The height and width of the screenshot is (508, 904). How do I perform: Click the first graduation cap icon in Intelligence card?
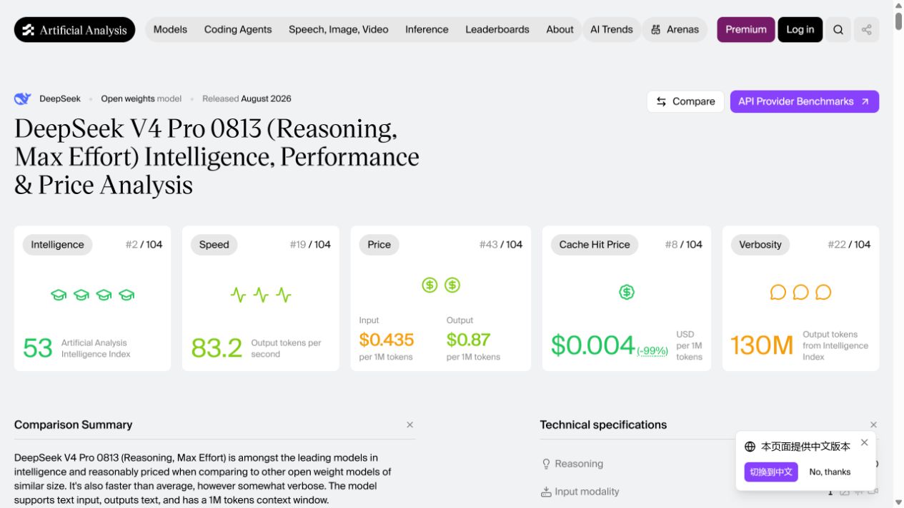(x=59, y=295)
